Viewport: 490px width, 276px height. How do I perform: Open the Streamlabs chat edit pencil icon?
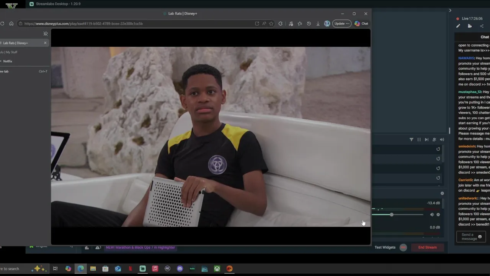(458, 26)
